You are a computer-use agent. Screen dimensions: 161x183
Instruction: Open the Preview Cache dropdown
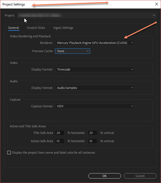click(x=72, y=51)
